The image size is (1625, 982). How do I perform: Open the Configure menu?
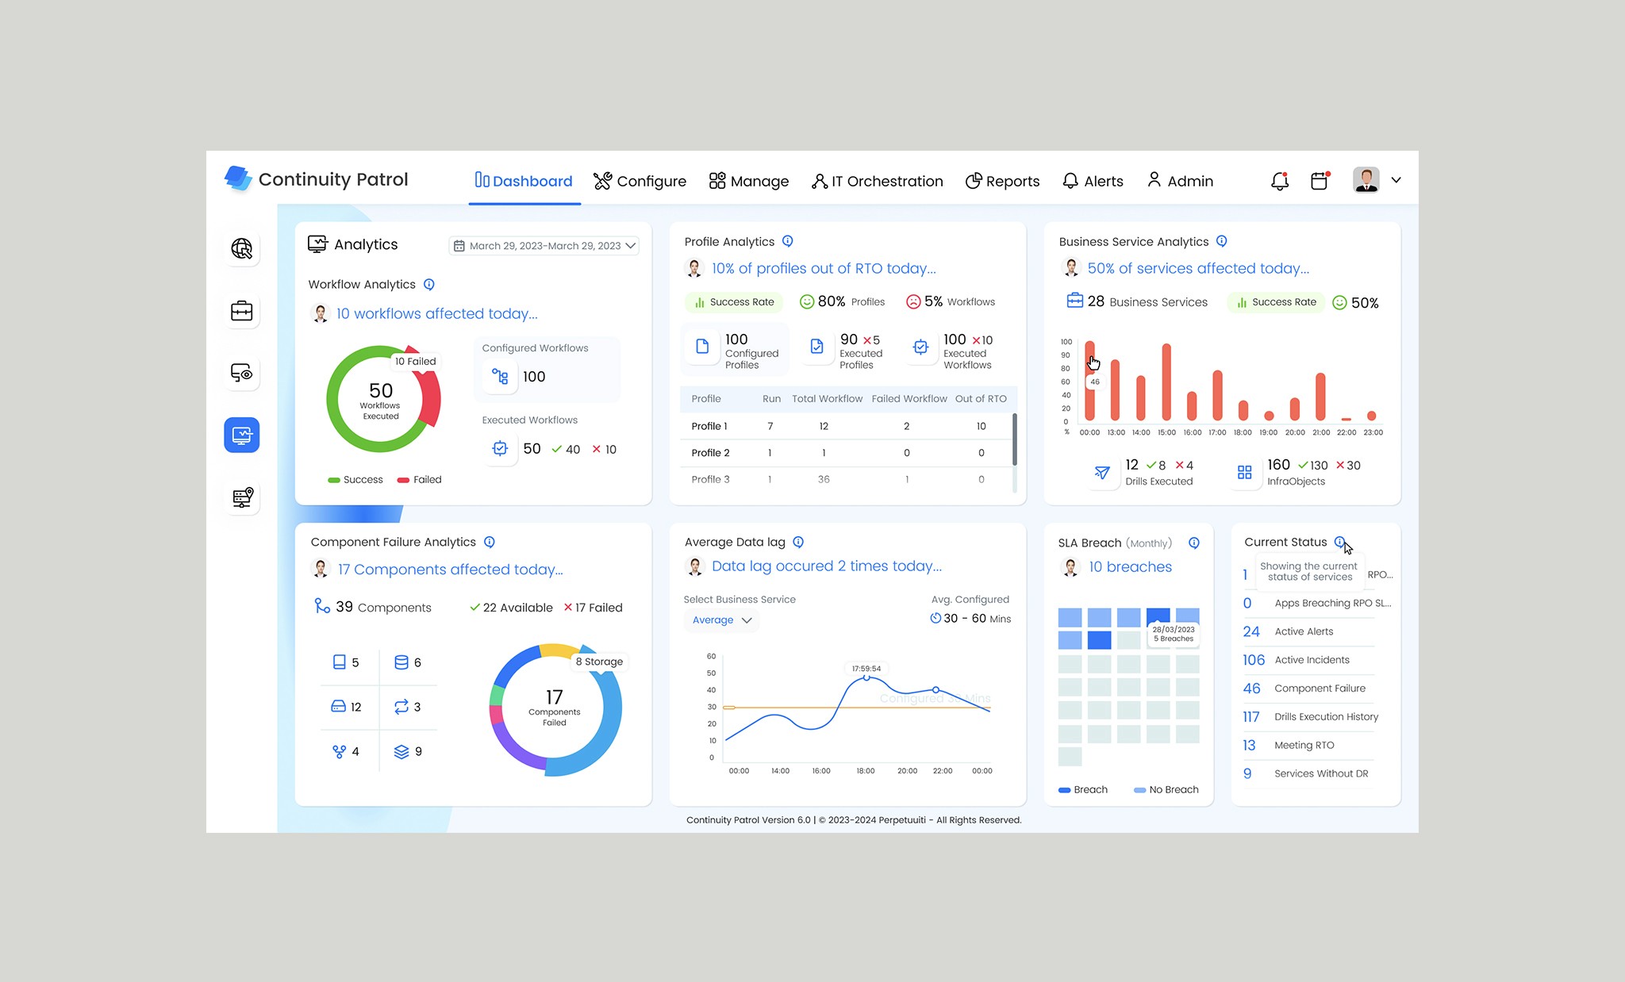click(640, 181)
